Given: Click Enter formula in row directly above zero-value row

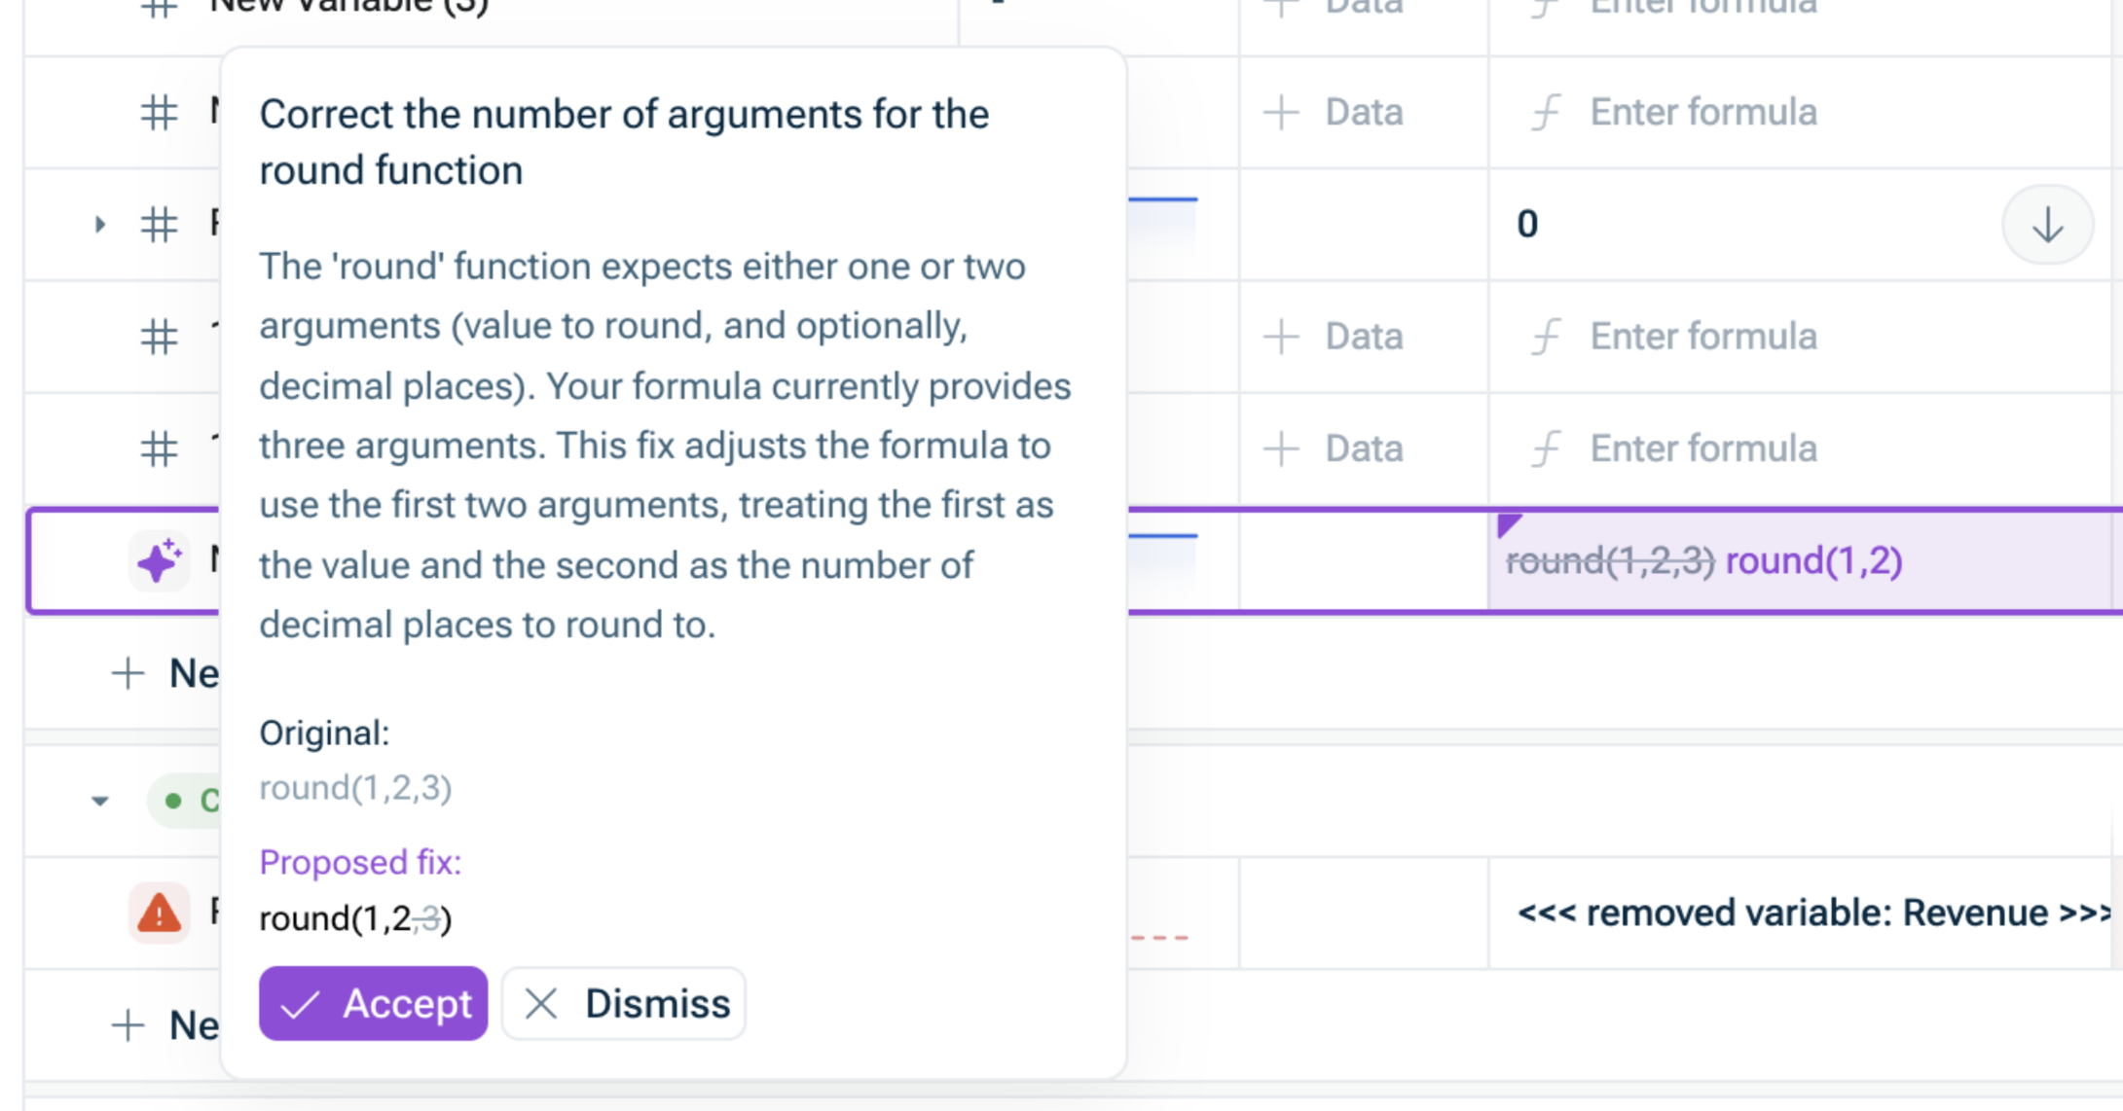Looking at the screenshot, I should 1702,113.
